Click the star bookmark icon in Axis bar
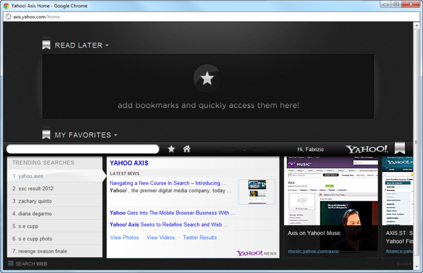This screenshot has height=273, width=423. point(171,149)
